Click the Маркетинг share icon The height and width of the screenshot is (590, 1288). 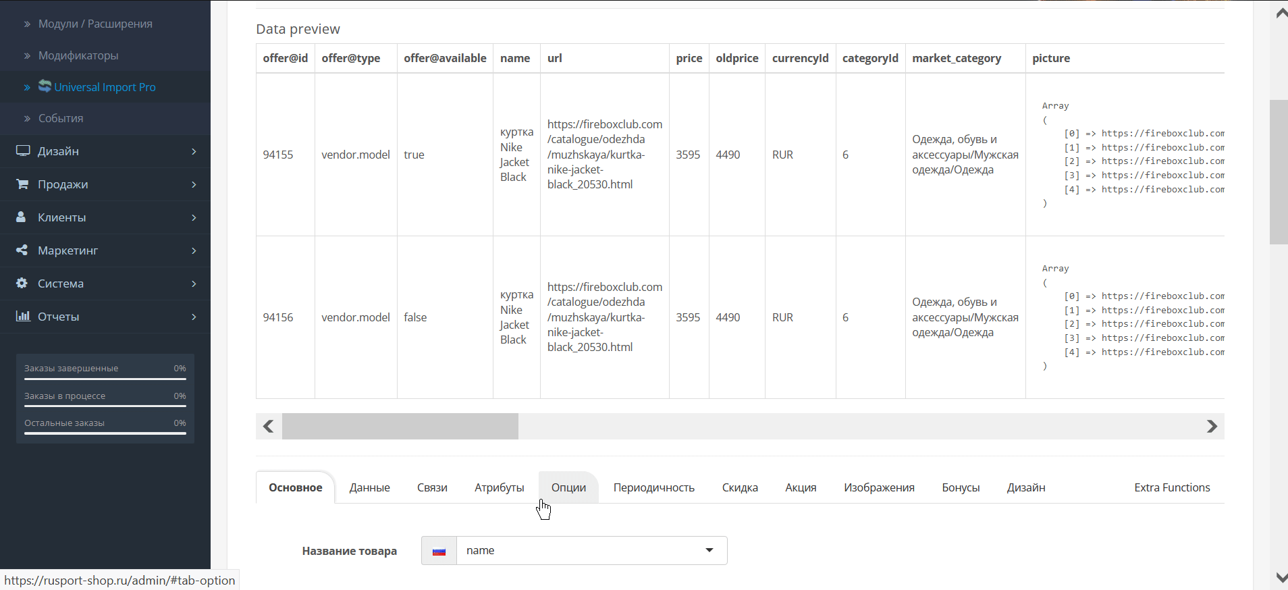click(22, 250)
